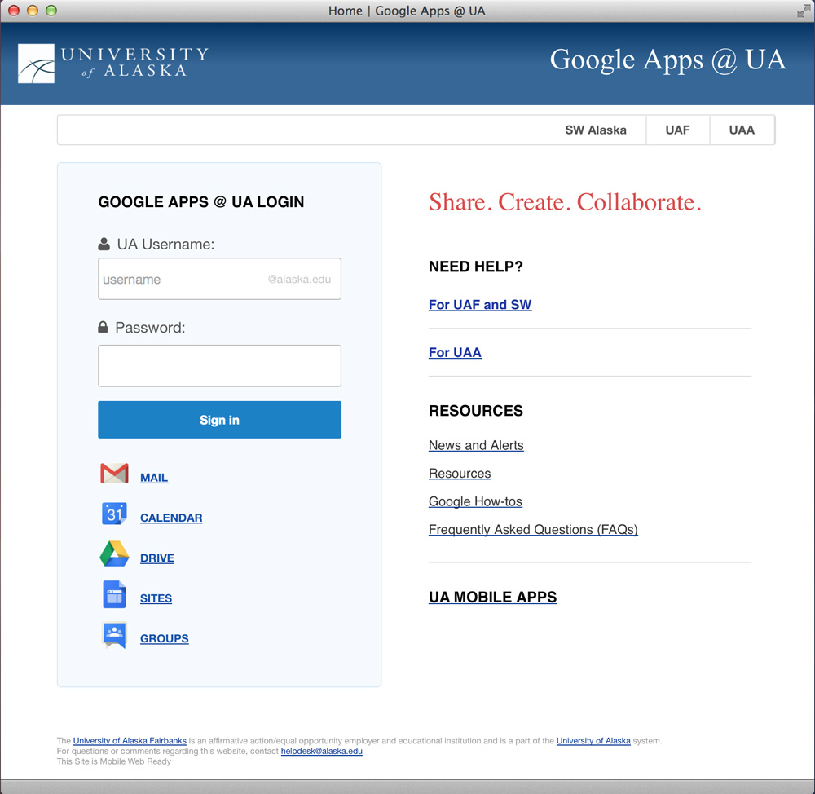Click the University of Alaska logo
815x794 pixels.
click(x=113, y=64)
